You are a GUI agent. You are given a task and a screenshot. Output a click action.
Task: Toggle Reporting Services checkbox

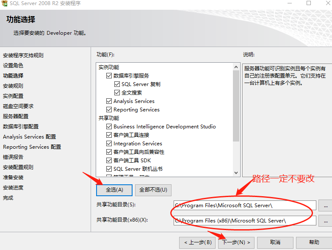(x=109, y=109)
